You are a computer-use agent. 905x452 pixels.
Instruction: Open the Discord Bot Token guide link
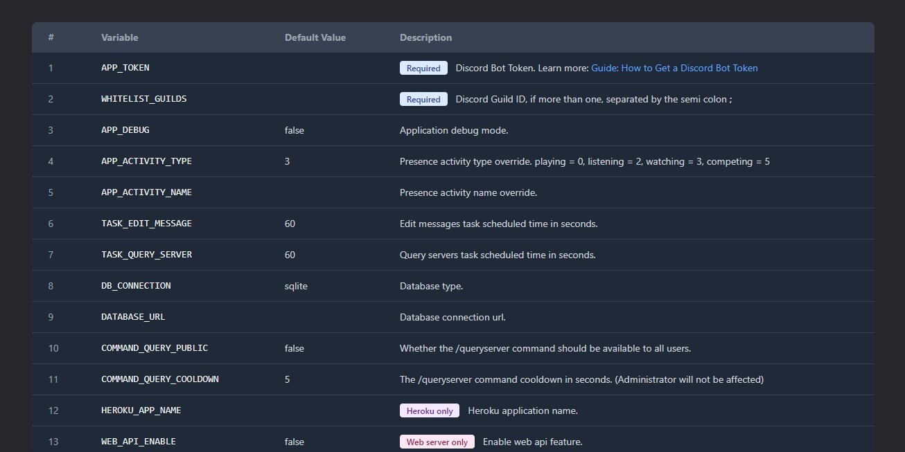(674, 68)
